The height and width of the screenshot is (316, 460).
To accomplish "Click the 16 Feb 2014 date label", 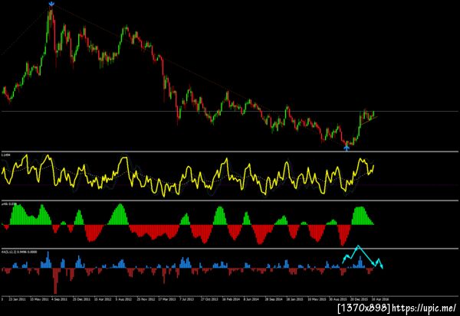I will 231,299.
